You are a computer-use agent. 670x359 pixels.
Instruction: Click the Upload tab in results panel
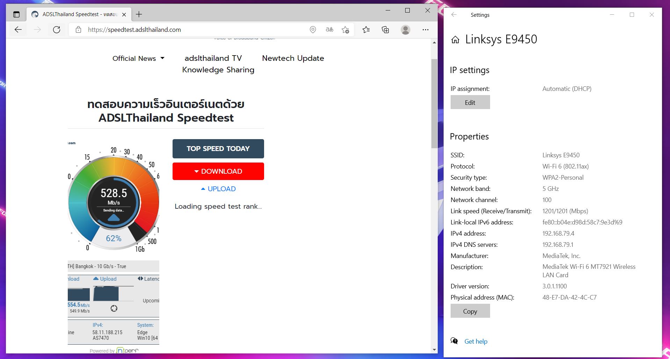(x=105, y=279)
